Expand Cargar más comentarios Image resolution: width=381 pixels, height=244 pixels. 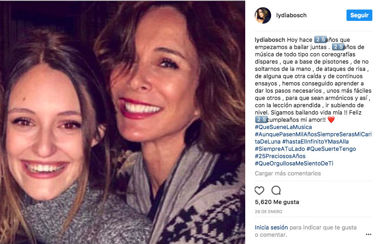(287, 174)
